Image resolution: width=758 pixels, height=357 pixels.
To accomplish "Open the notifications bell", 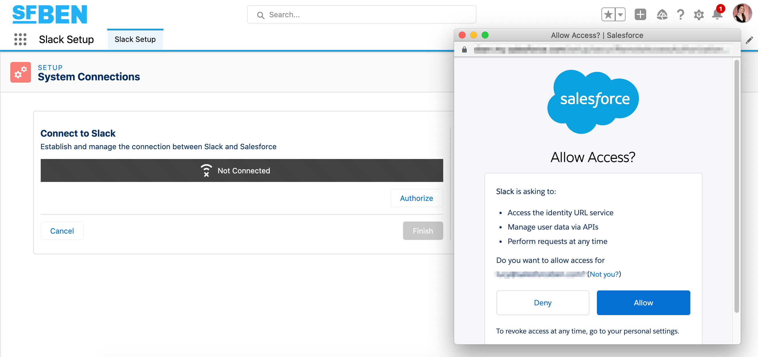I will (x=717, y=14).
